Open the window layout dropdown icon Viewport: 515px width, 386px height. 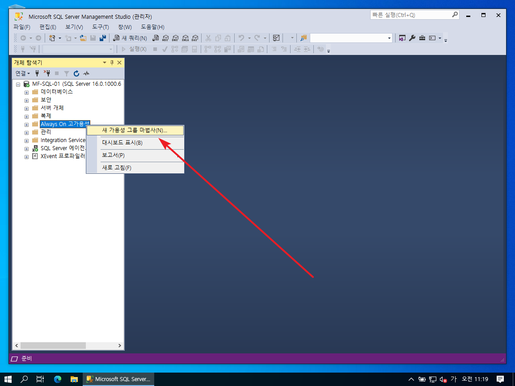(x=432, y=38)
